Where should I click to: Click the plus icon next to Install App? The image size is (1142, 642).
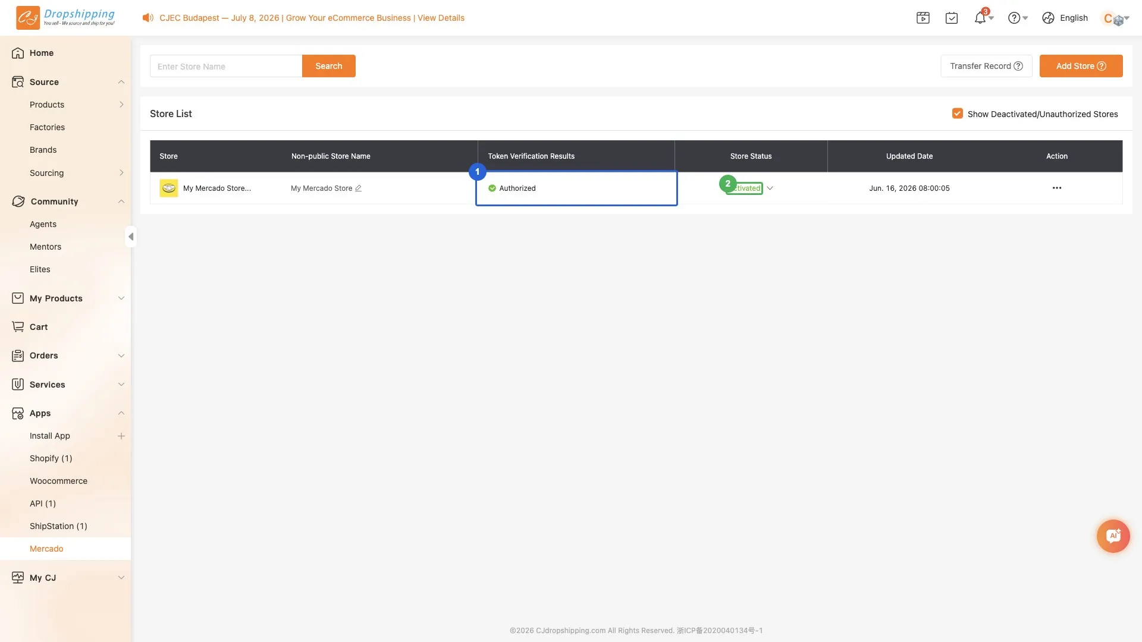[121, 436]
